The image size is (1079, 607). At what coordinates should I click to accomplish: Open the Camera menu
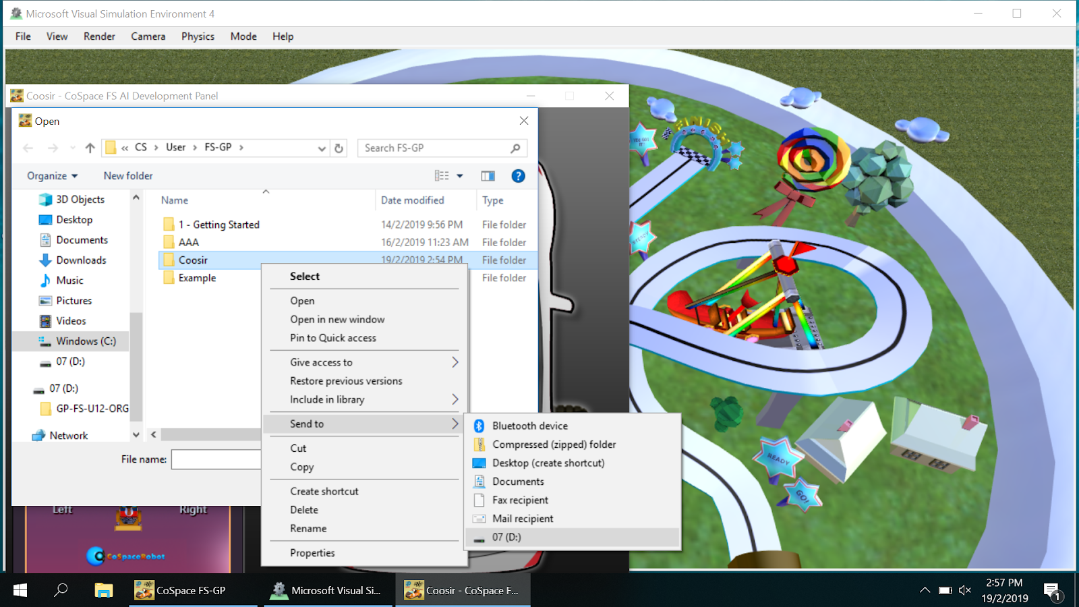tap(148, 36)
